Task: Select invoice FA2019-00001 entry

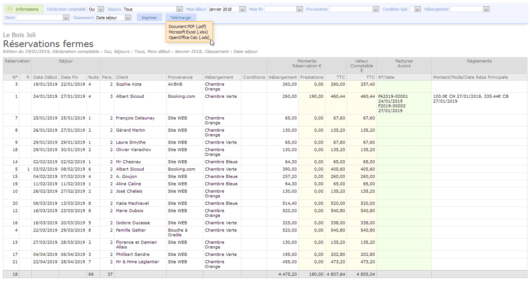Action: point(393,96)
